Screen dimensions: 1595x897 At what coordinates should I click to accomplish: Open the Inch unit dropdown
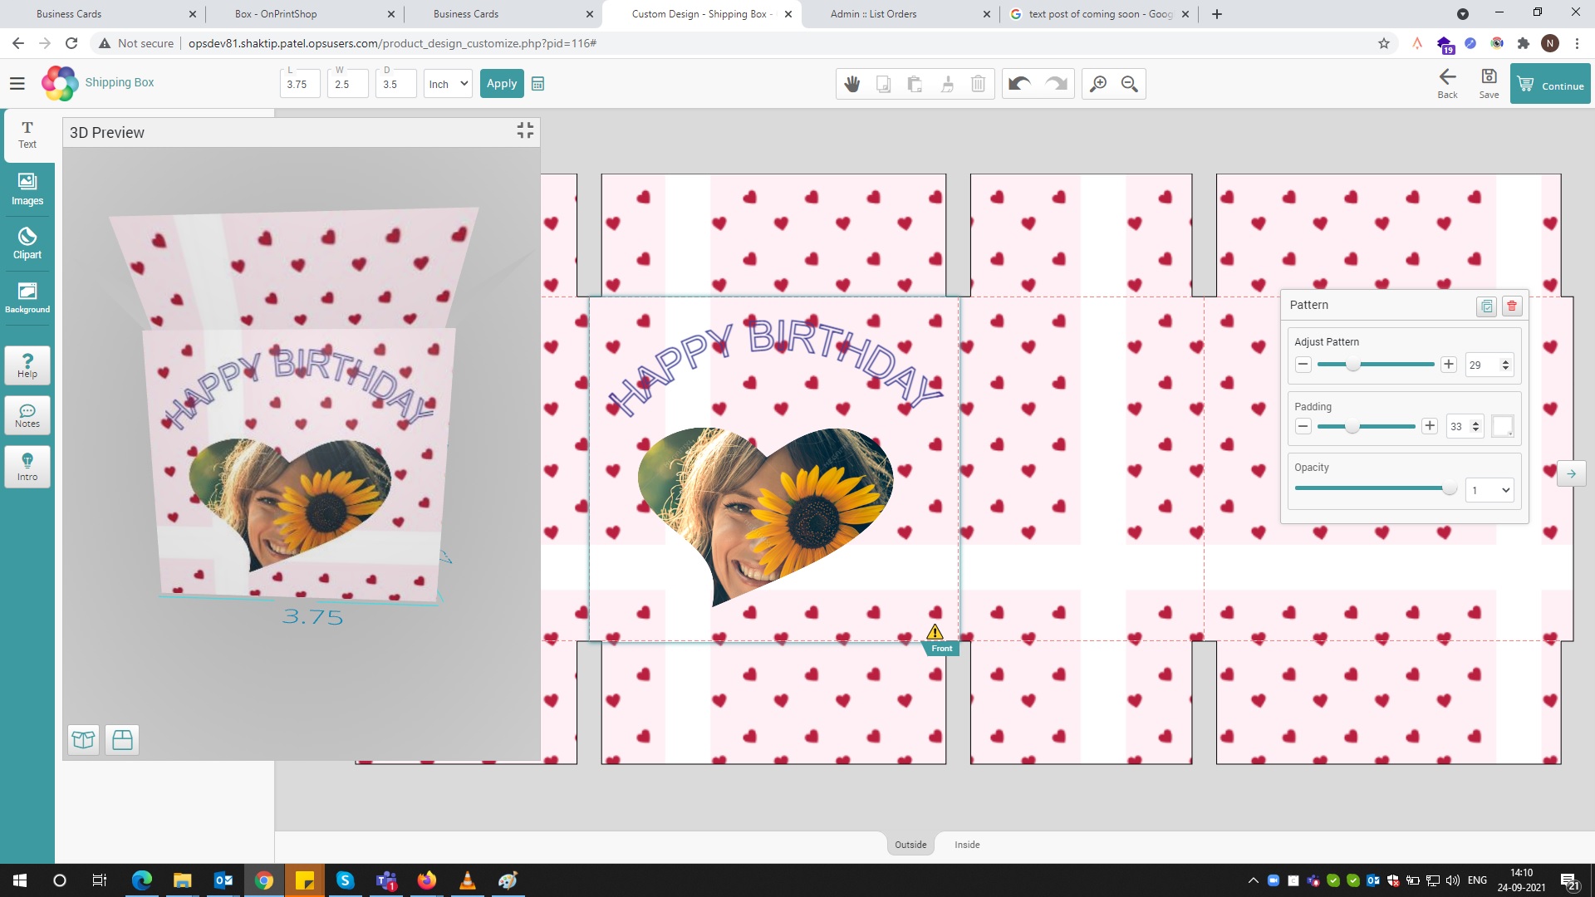pos(448,84)
